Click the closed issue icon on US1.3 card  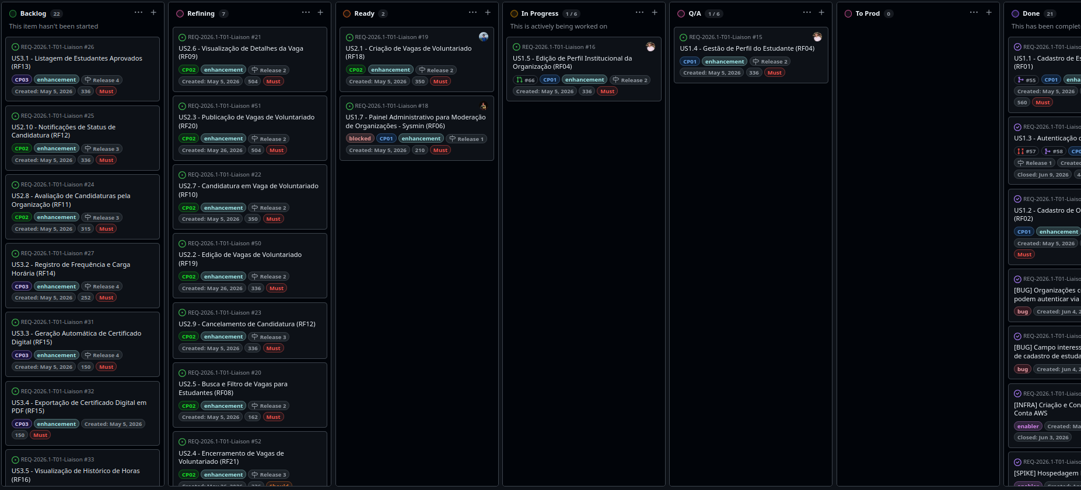click(1017, 127)
